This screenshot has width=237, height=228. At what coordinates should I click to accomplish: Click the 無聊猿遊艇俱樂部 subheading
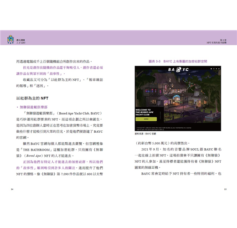34,107
